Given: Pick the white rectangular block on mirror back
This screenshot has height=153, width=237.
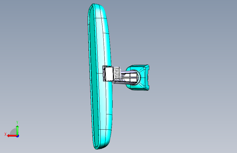Looking at the screenshot, I should (x=109, y=74).
